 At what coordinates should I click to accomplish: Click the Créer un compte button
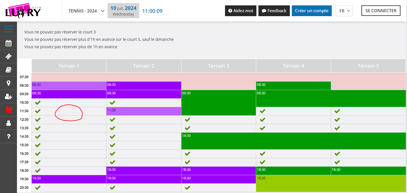[312, 11]
